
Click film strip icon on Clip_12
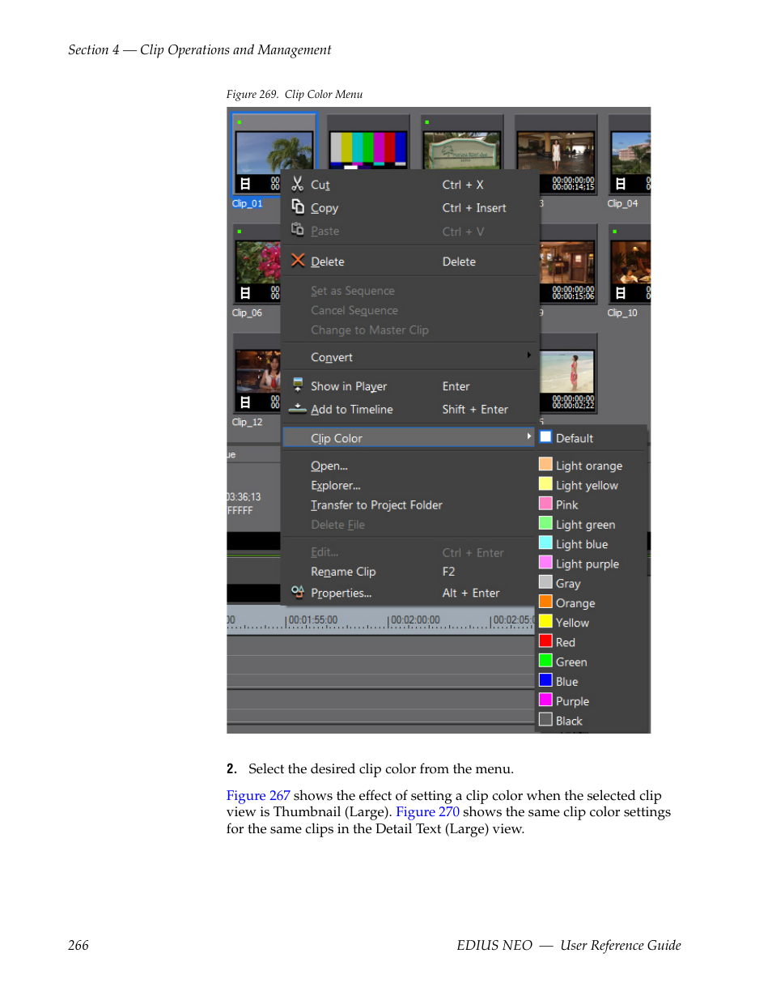[x=245, y=402]
